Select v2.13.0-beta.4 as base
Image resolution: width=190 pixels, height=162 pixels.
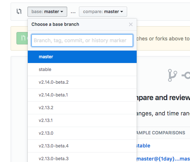[82, 146]
